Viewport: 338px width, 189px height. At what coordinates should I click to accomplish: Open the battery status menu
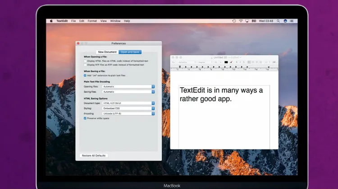tap(254, 21)
